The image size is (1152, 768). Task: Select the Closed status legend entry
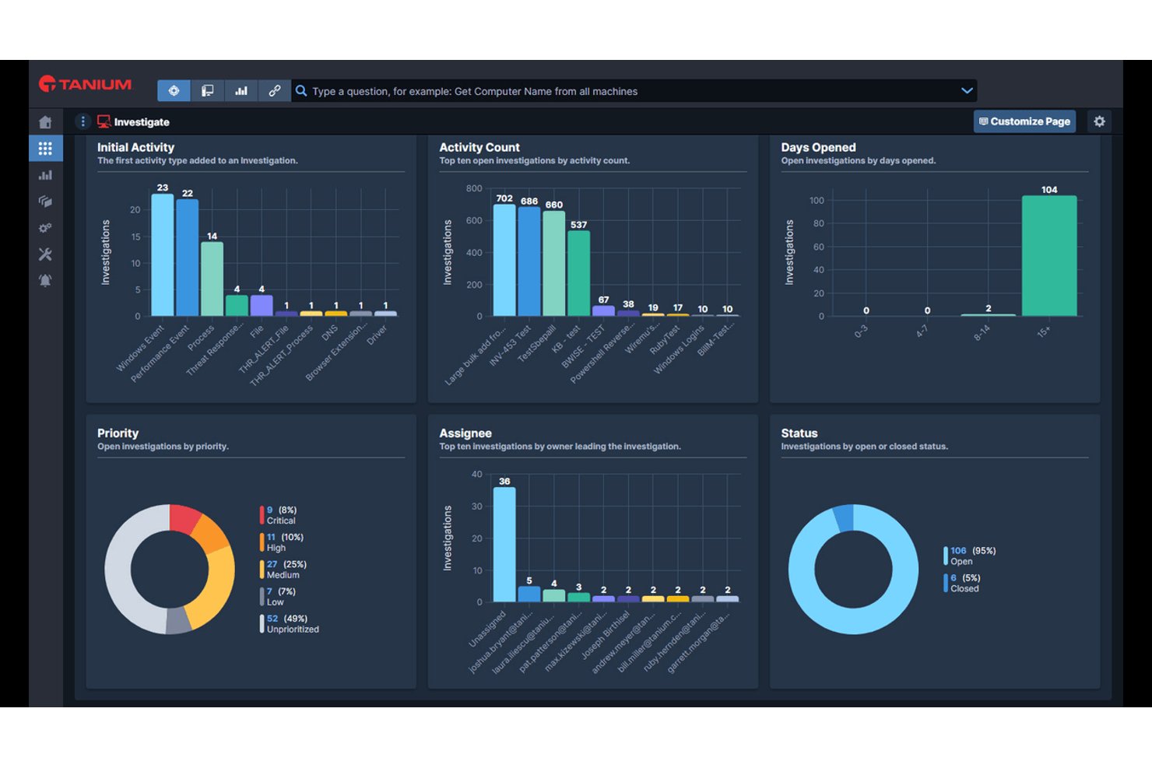964,583
